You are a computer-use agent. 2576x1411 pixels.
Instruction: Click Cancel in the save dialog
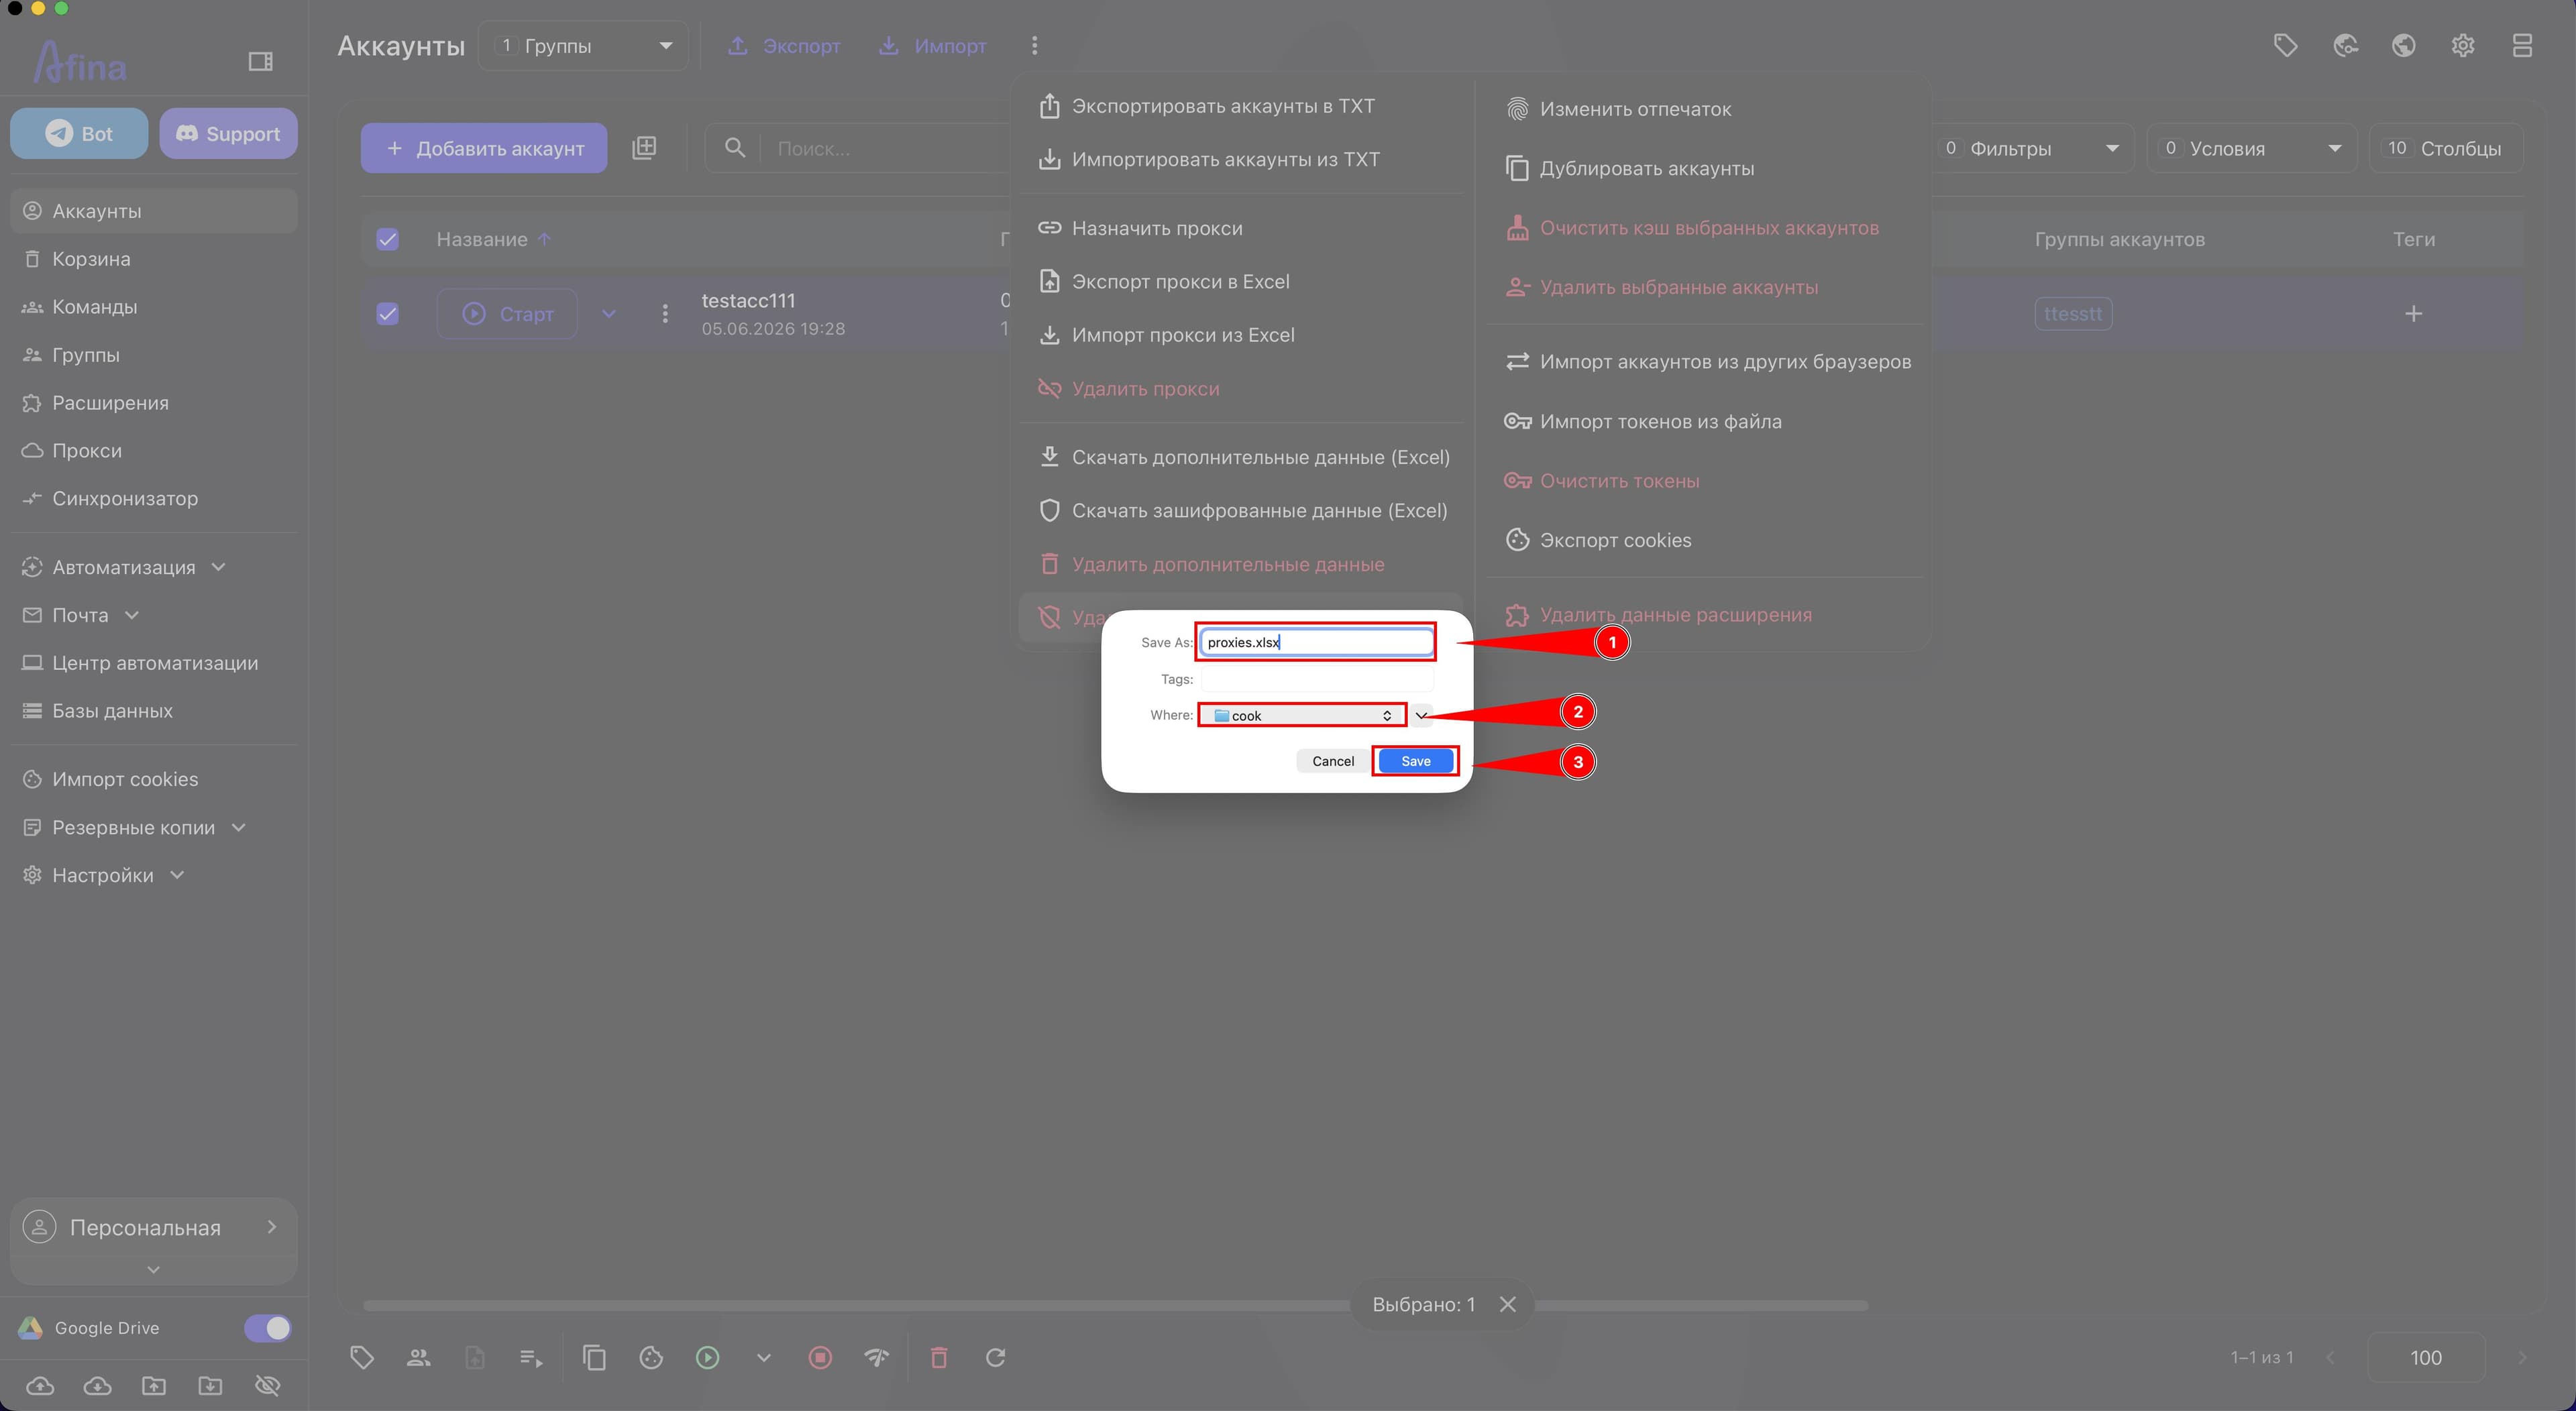pyautogui.click(x=1332, y=761)
